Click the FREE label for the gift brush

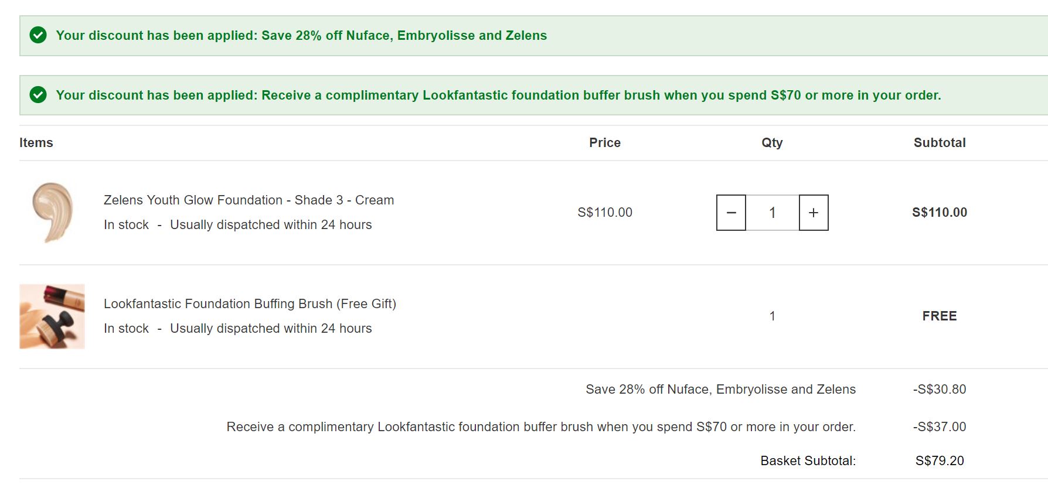pyautogui.click(x=940, y=316)
